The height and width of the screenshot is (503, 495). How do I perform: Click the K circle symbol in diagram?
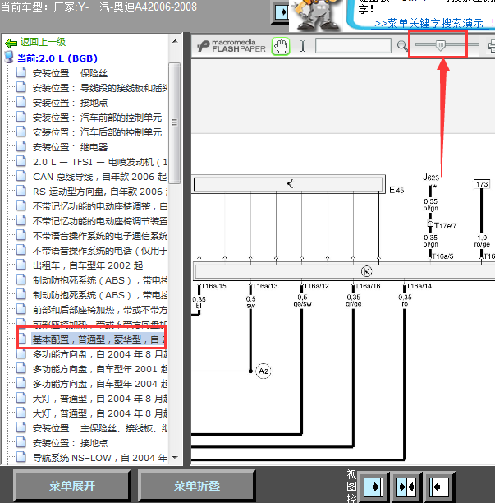click(366, 271)
